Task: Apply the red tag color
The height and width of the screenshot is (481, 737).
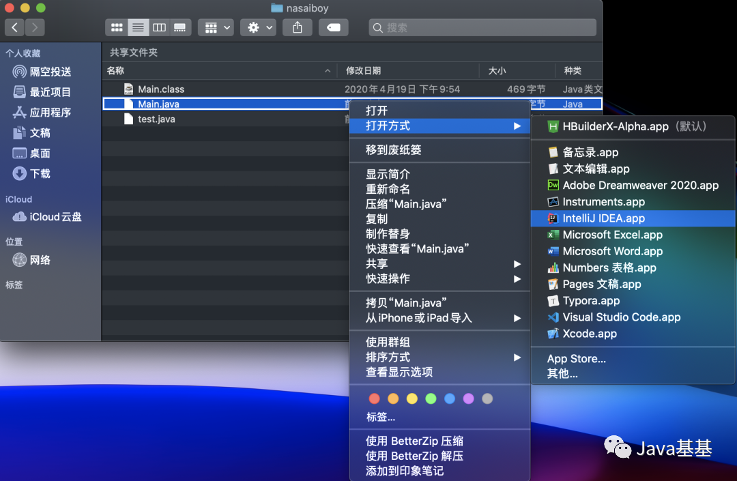Action: (374, 399)
